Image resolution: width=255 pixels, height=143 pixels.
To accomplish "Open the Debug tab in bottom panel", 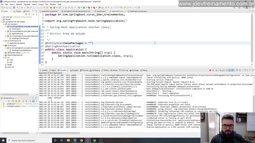I will 144,70.
